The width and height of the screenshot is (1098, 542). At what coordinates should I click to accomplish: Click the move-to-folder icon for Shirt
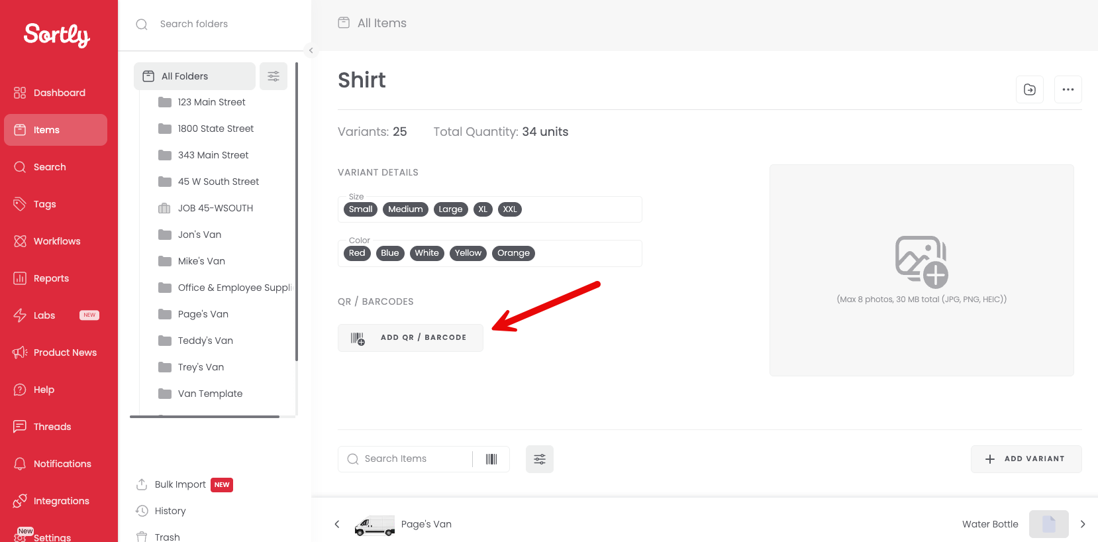(x=1030, y=89)
